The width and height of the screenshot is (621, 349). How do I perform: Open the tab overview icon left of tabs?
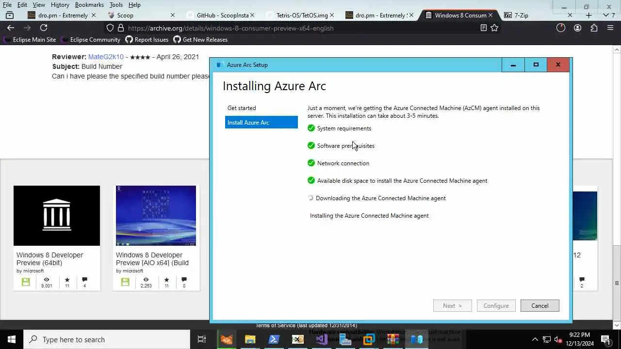pos(10,16)
